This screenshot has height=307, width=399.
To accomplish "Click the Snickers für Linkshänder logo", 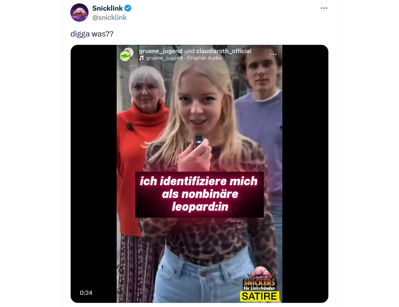I will click(x=259, y=285).
